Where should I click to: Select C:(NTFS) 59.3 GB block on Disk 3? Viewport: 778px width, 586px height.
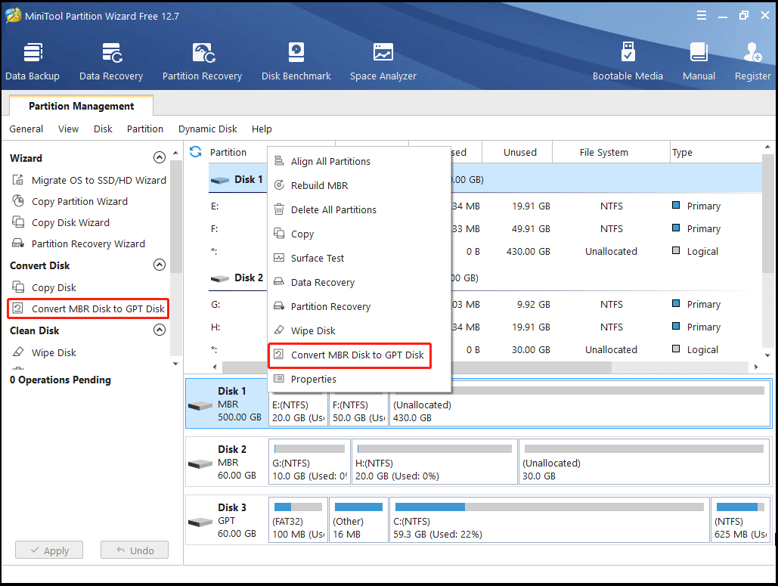549,520
